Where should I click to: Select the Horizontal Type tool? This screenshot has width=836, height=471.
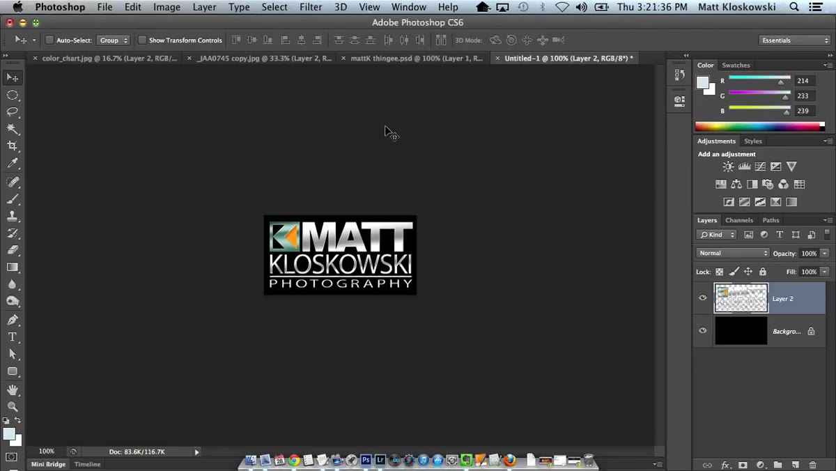tap(13, 337)
